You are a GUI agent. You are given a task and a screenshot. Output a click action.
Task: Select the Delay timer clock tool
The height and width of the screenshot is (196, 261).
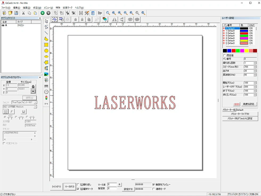(x=46, y=92)
